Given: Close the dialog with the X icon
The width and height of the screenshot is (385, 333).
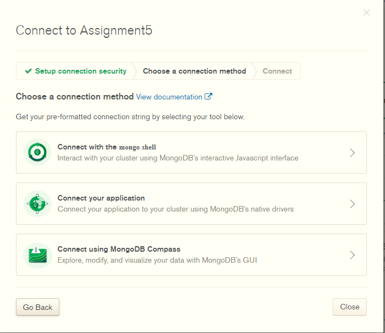Looking at the screenshot, I should (366, 13).
